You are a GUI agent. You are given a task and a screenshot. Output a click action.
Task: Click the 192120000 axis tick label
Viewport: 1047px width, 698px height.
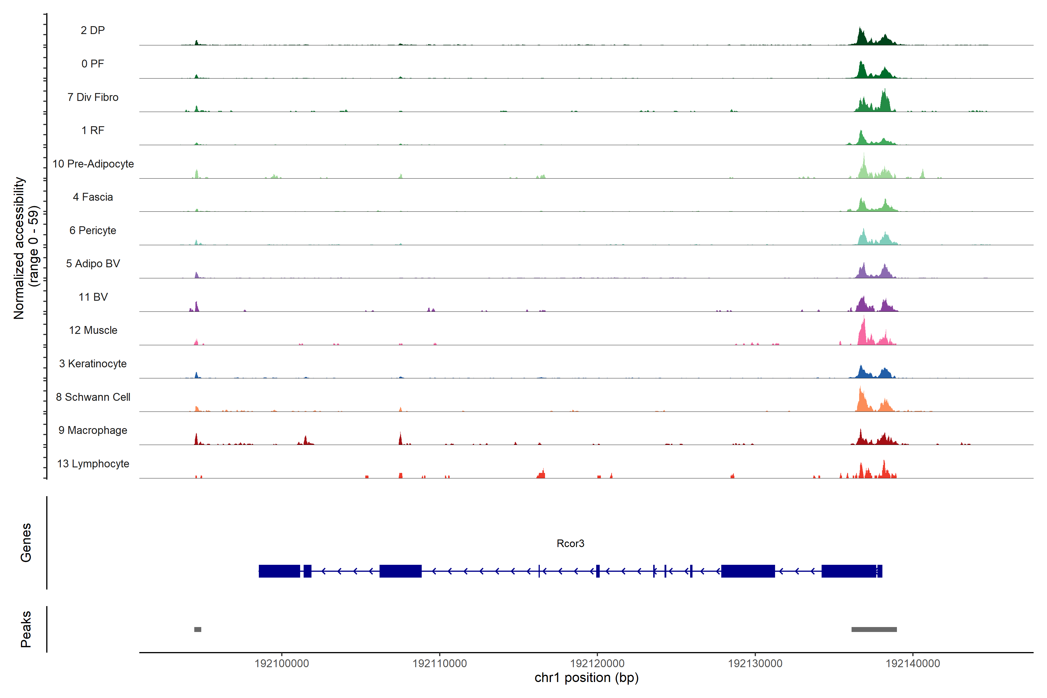(597, 663)
